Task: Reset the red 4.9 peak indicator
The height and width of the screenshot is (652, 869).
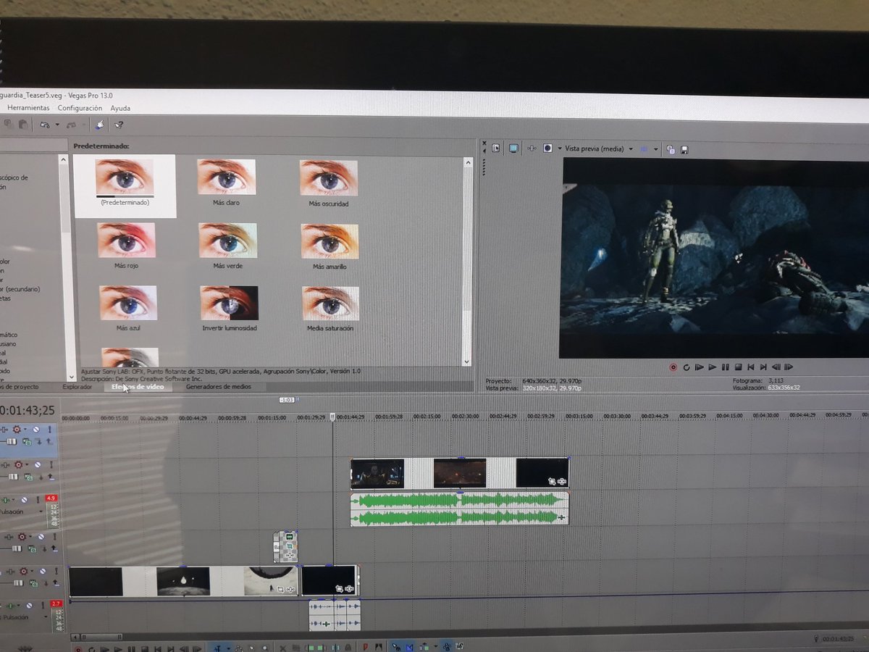Action: [x=51, y=498]
